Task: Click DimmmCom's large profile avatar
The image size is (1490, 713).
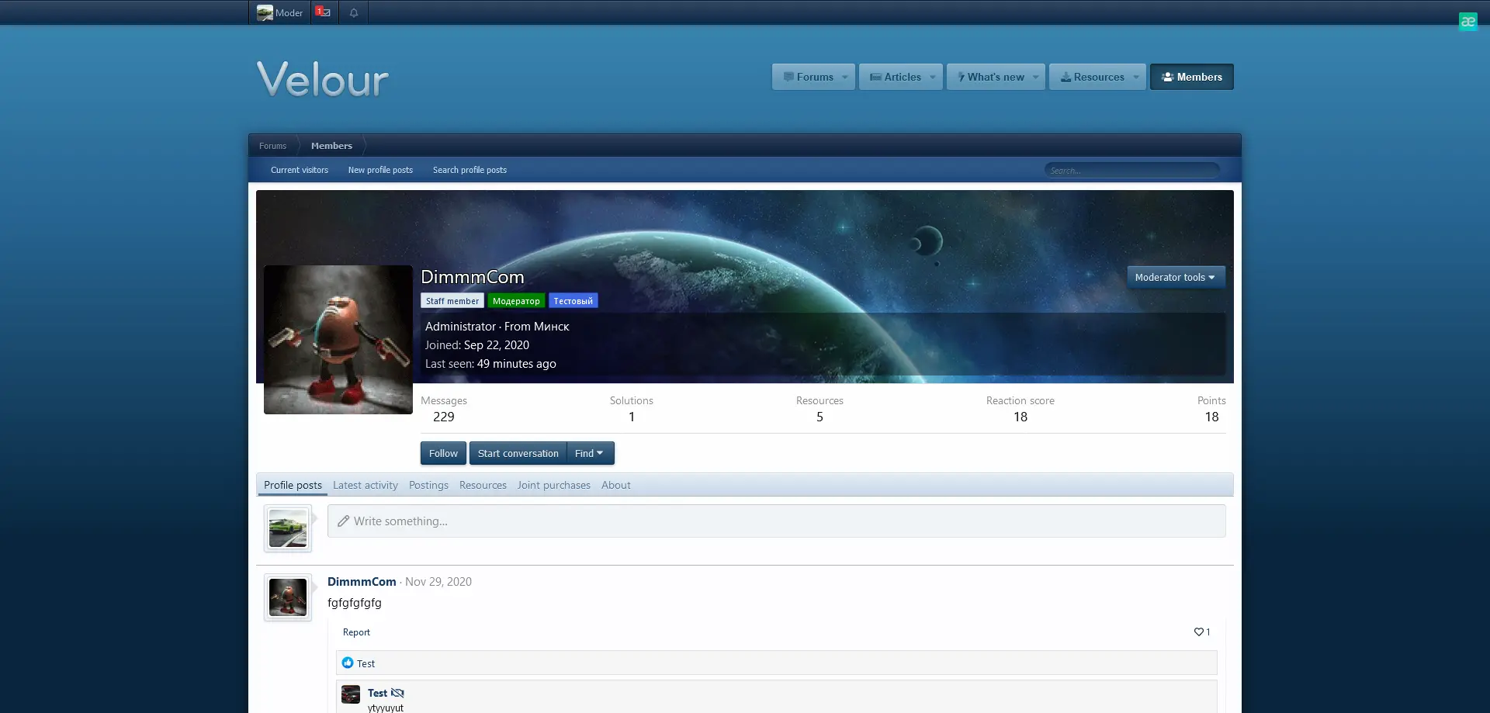Action: tap(338, 340)
